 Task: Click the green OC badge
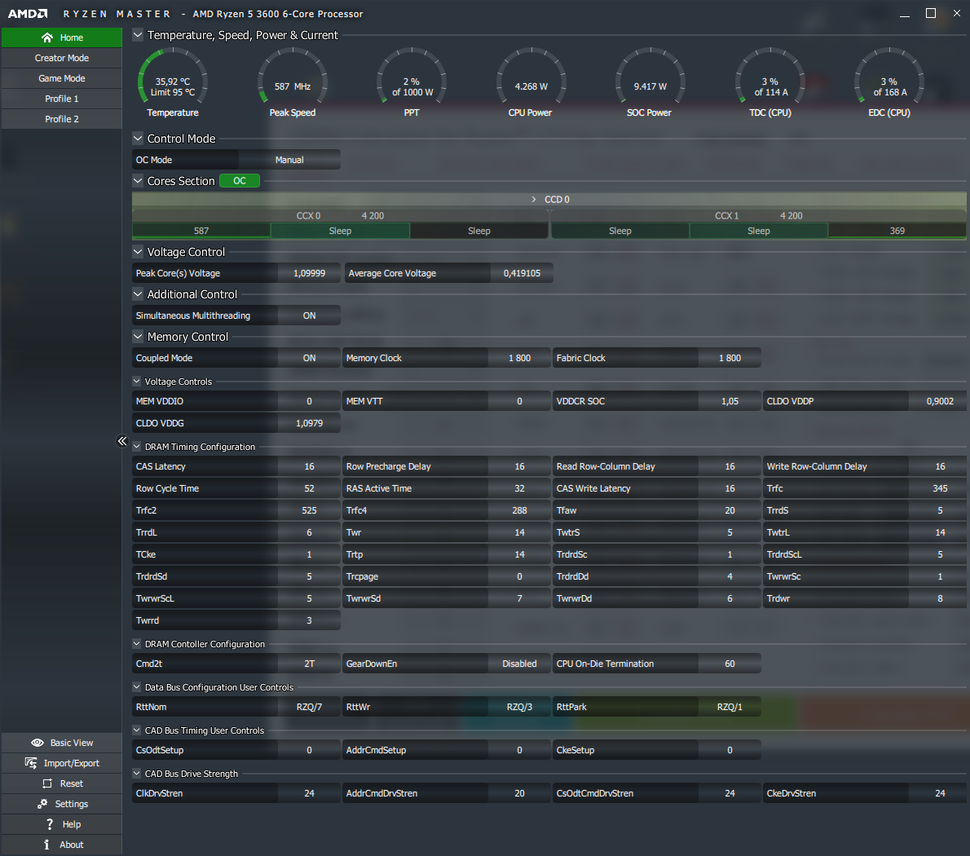coord(240,181)
